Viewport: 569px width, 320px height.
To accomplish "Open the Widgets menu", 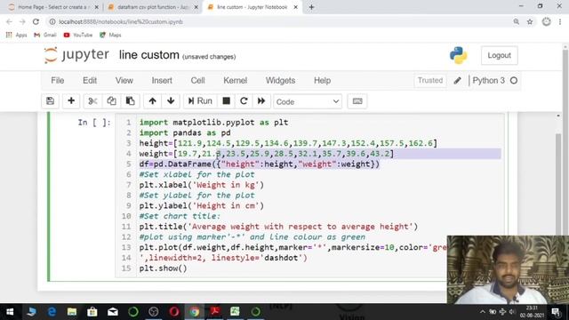I will tap(281, 81).
